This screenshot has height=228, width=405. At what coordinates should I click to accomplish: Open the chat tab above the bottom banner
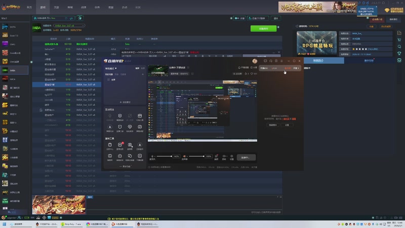[90, 197]
